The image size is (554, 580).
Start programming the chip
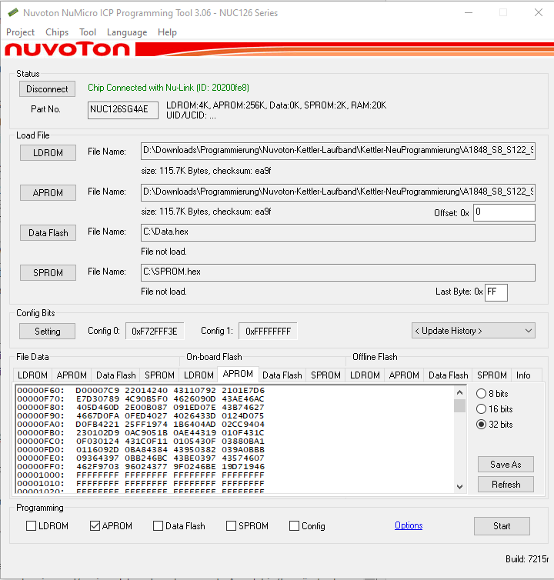(x=502, y=526)
